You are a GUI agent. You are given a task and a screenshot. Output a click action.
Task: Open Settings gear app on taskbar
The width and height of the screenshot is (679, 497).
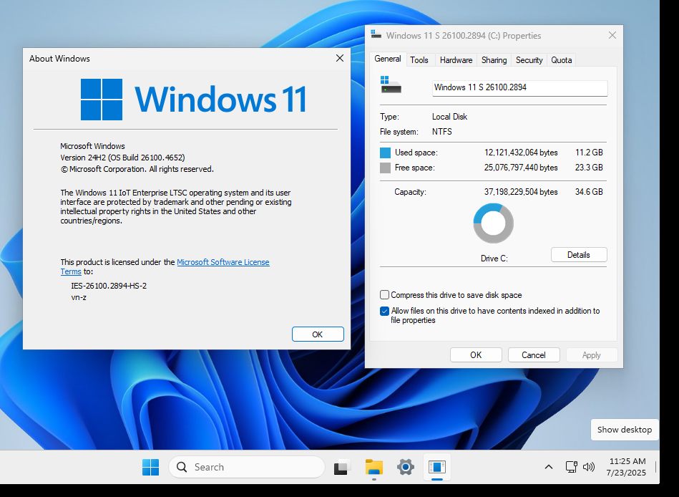pyautogui.click(x=405, y=467)
